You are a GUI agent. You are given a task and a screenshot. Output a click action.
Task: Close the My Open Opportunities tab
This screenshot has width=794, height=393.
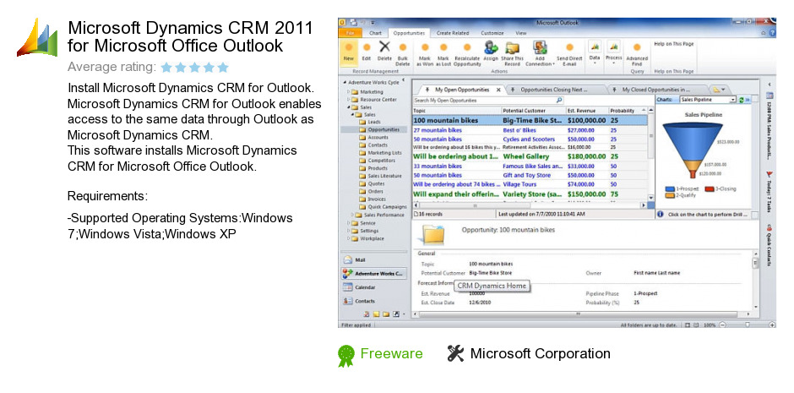coord(498,90)
